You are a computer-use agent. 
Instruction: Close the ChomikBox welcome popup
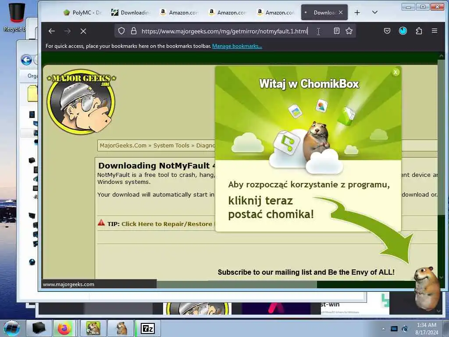click(396, 72)
